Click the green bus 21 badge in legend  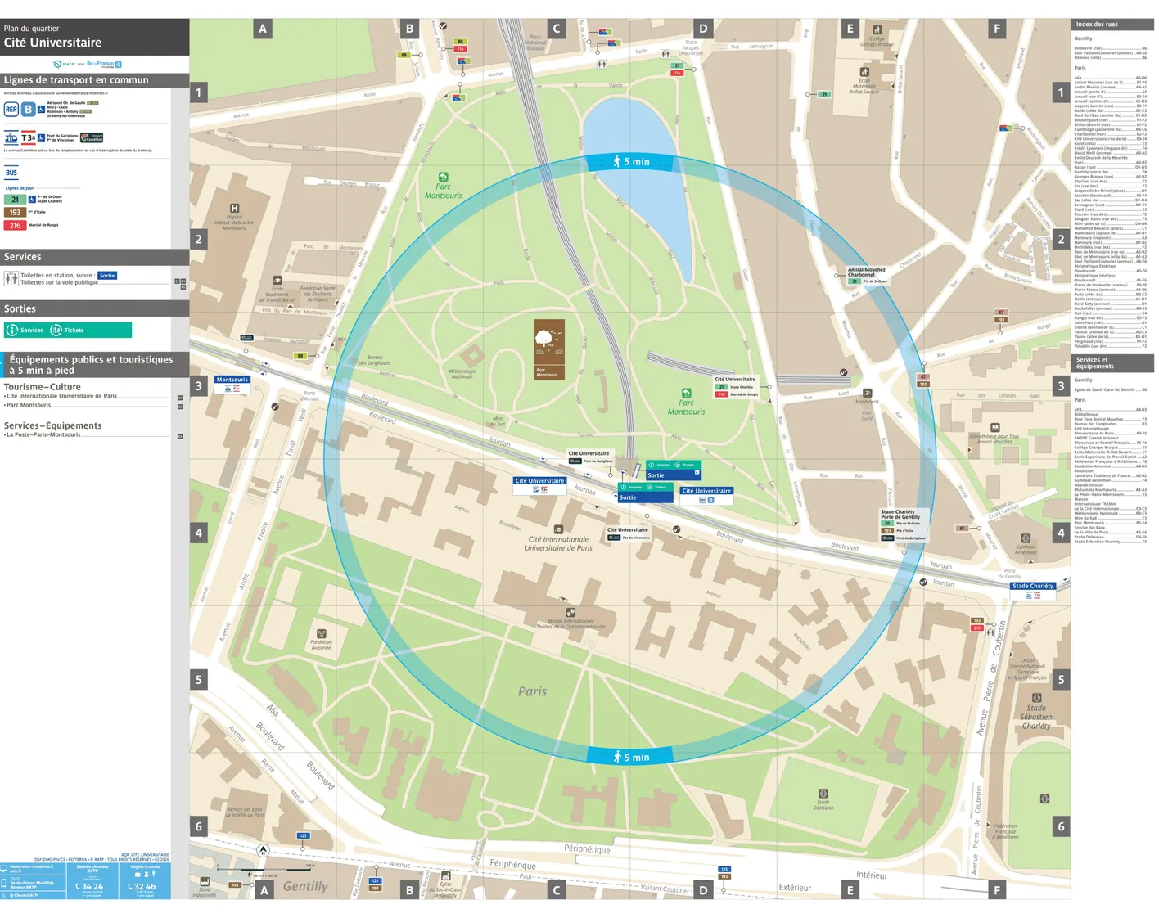[15, 199]
